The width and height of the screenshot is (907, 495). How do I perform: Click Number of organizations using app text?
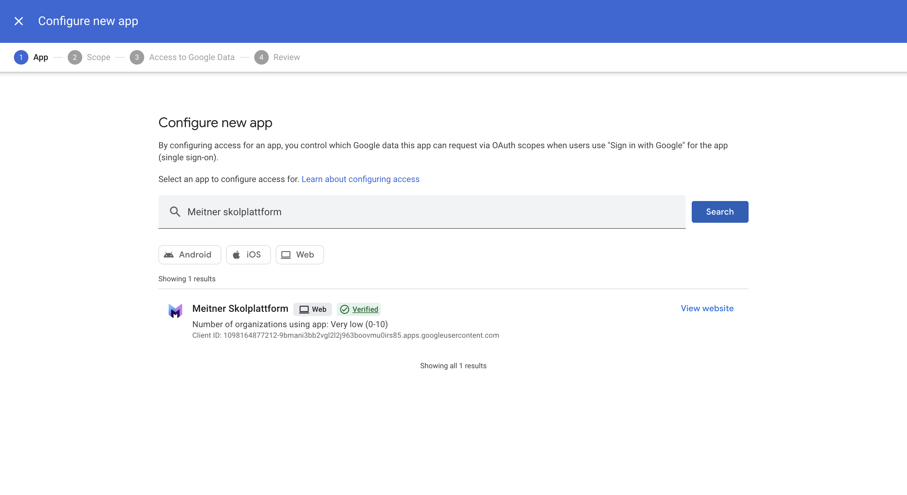tap(290, 324)
